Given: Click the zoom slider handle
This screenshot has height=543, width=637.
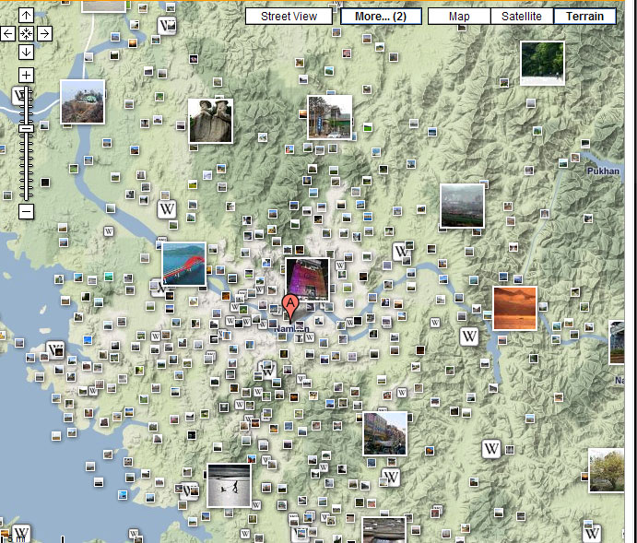Looking at the screenshot, I should click(26, 128).
